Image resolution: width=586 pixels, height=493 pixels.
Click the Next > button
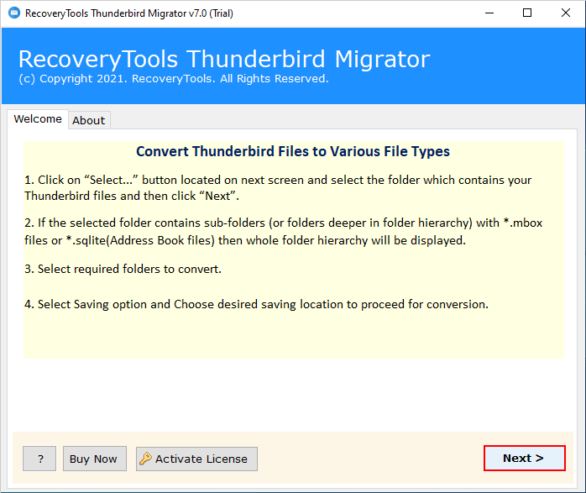tap(525, 459)
